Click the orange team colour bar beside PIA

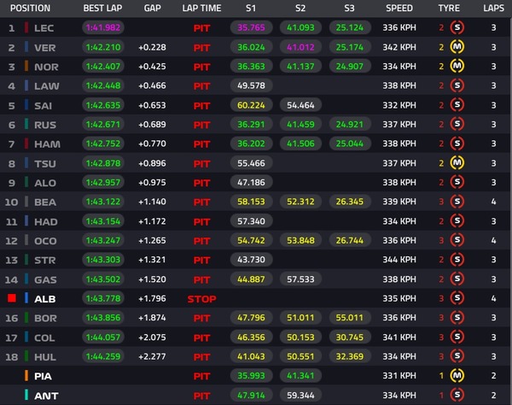coord(26,374)
